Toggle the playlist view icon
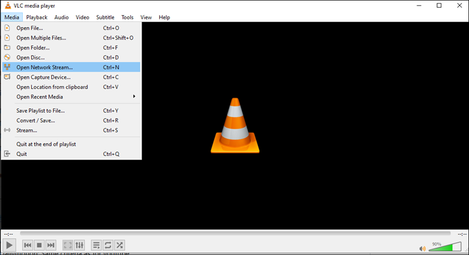 tap(96, 245)
